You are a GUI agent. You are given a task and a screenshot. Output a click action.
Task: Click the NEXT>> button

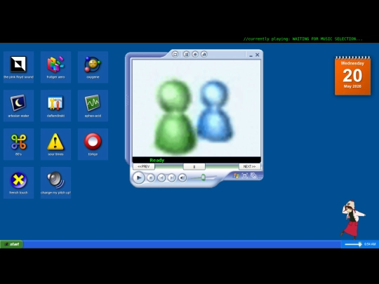point(249,166)
